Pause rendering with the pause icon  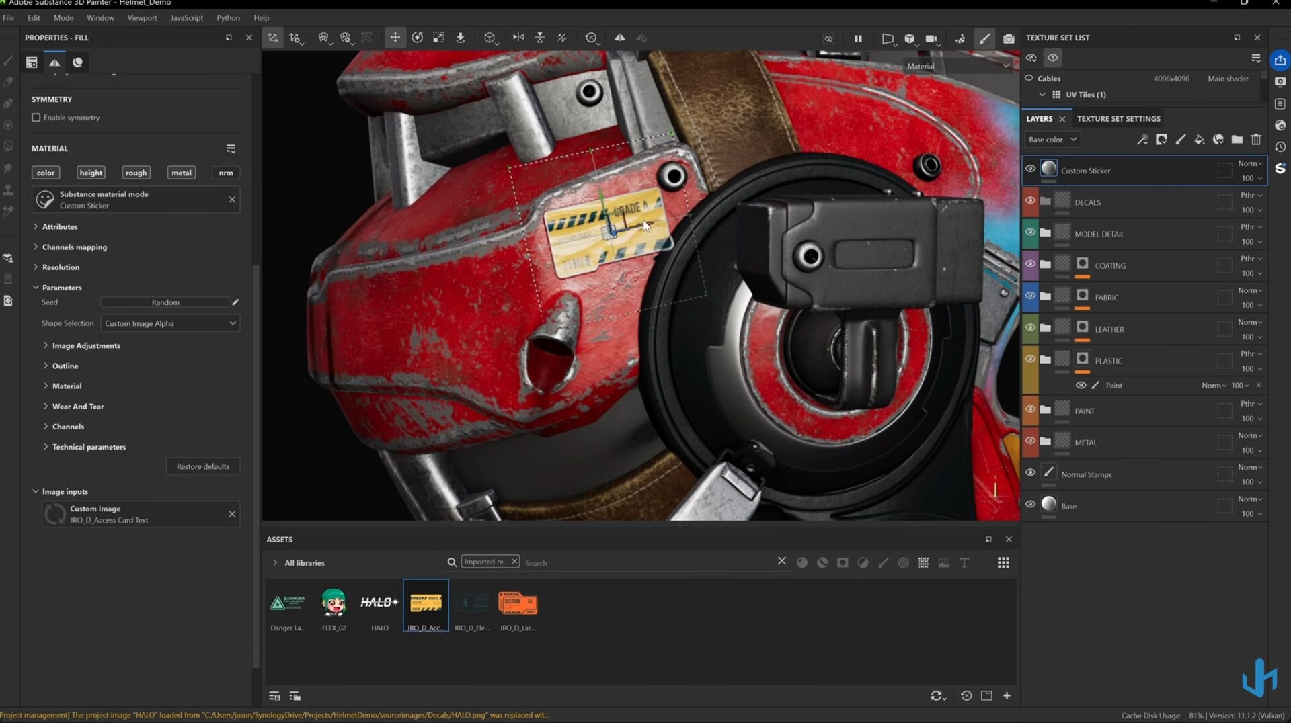(x=858, y=38)
